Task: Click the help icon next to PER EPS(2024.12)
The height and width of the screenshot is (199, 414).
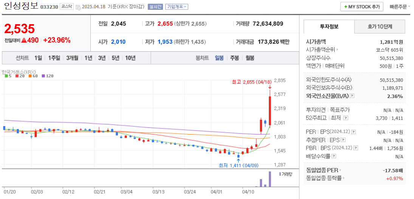Action: coord(354,132)
